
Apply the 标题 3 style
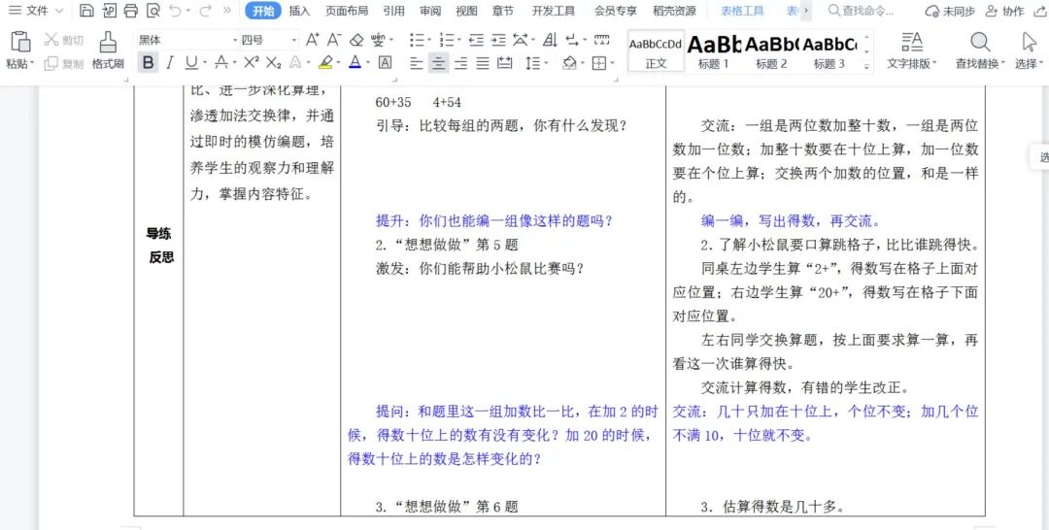click(x=829, y=51)
